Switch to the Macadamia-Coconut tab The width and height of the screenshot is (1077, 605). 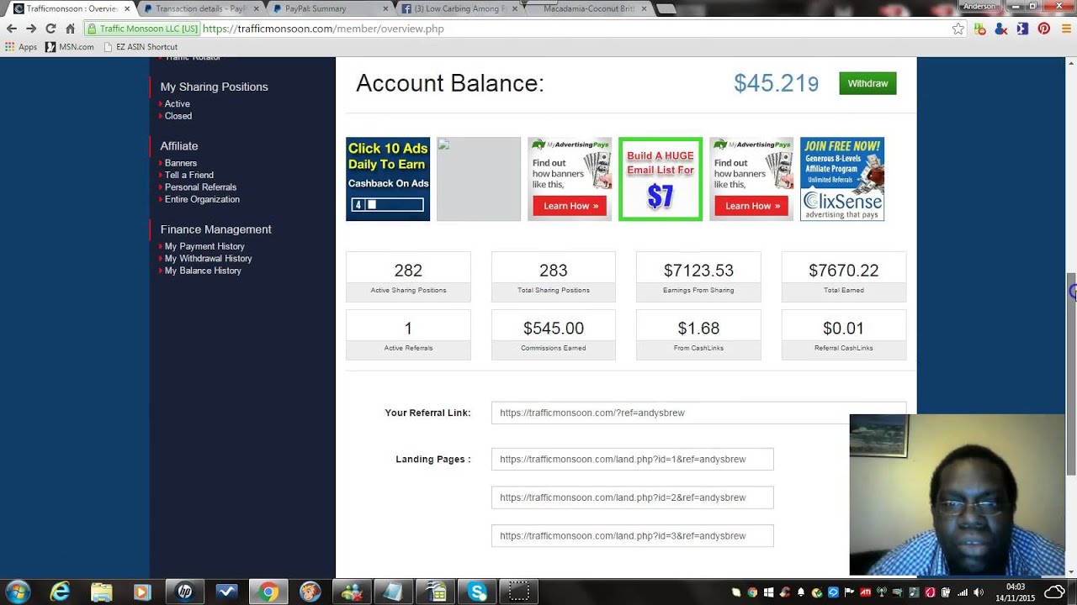[587, 8]
